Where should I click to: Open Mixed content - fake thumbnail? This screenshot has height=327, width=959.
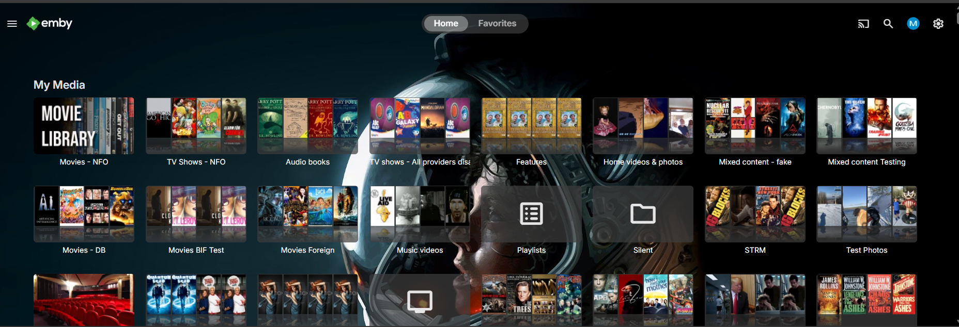point(755,126)
